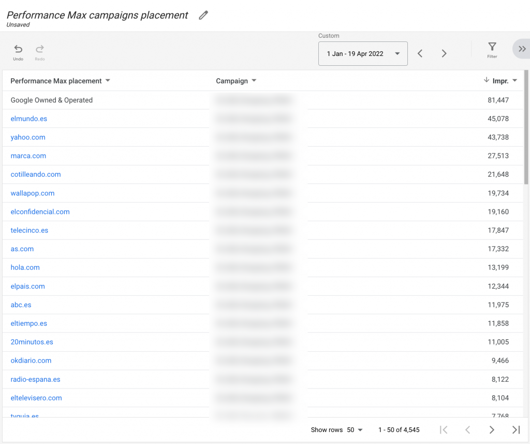This screenshot has width=530, height=444.
Task: Open hola.com placement link
Action: click(25, 268)
